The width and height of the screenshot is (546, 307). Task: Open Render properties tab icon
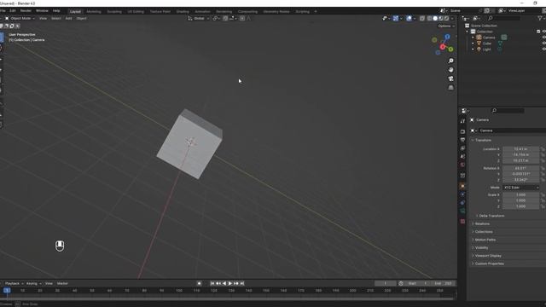point(462,131)
